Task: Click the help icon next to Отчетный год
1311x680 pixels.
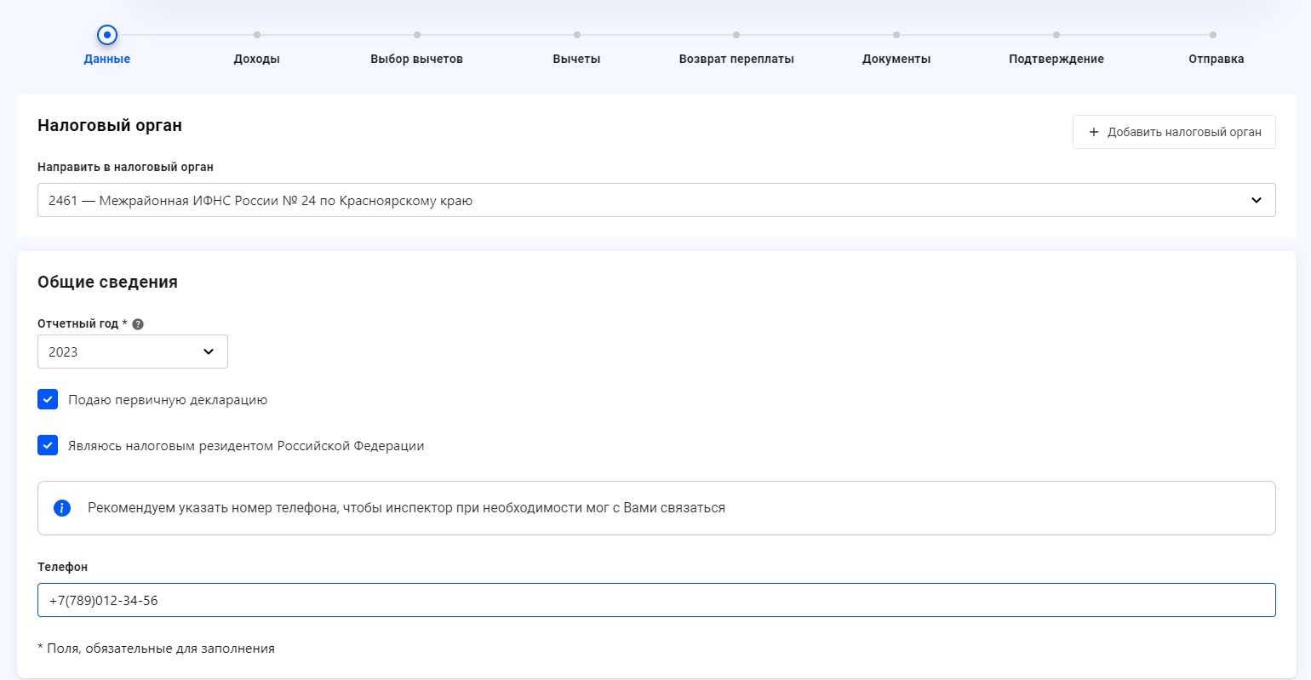Action: [x=138, y=324]
